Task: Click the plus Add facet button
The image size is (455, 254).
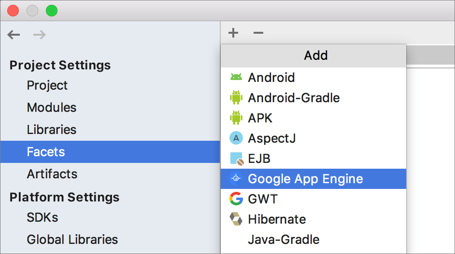Action: [233, 33]
